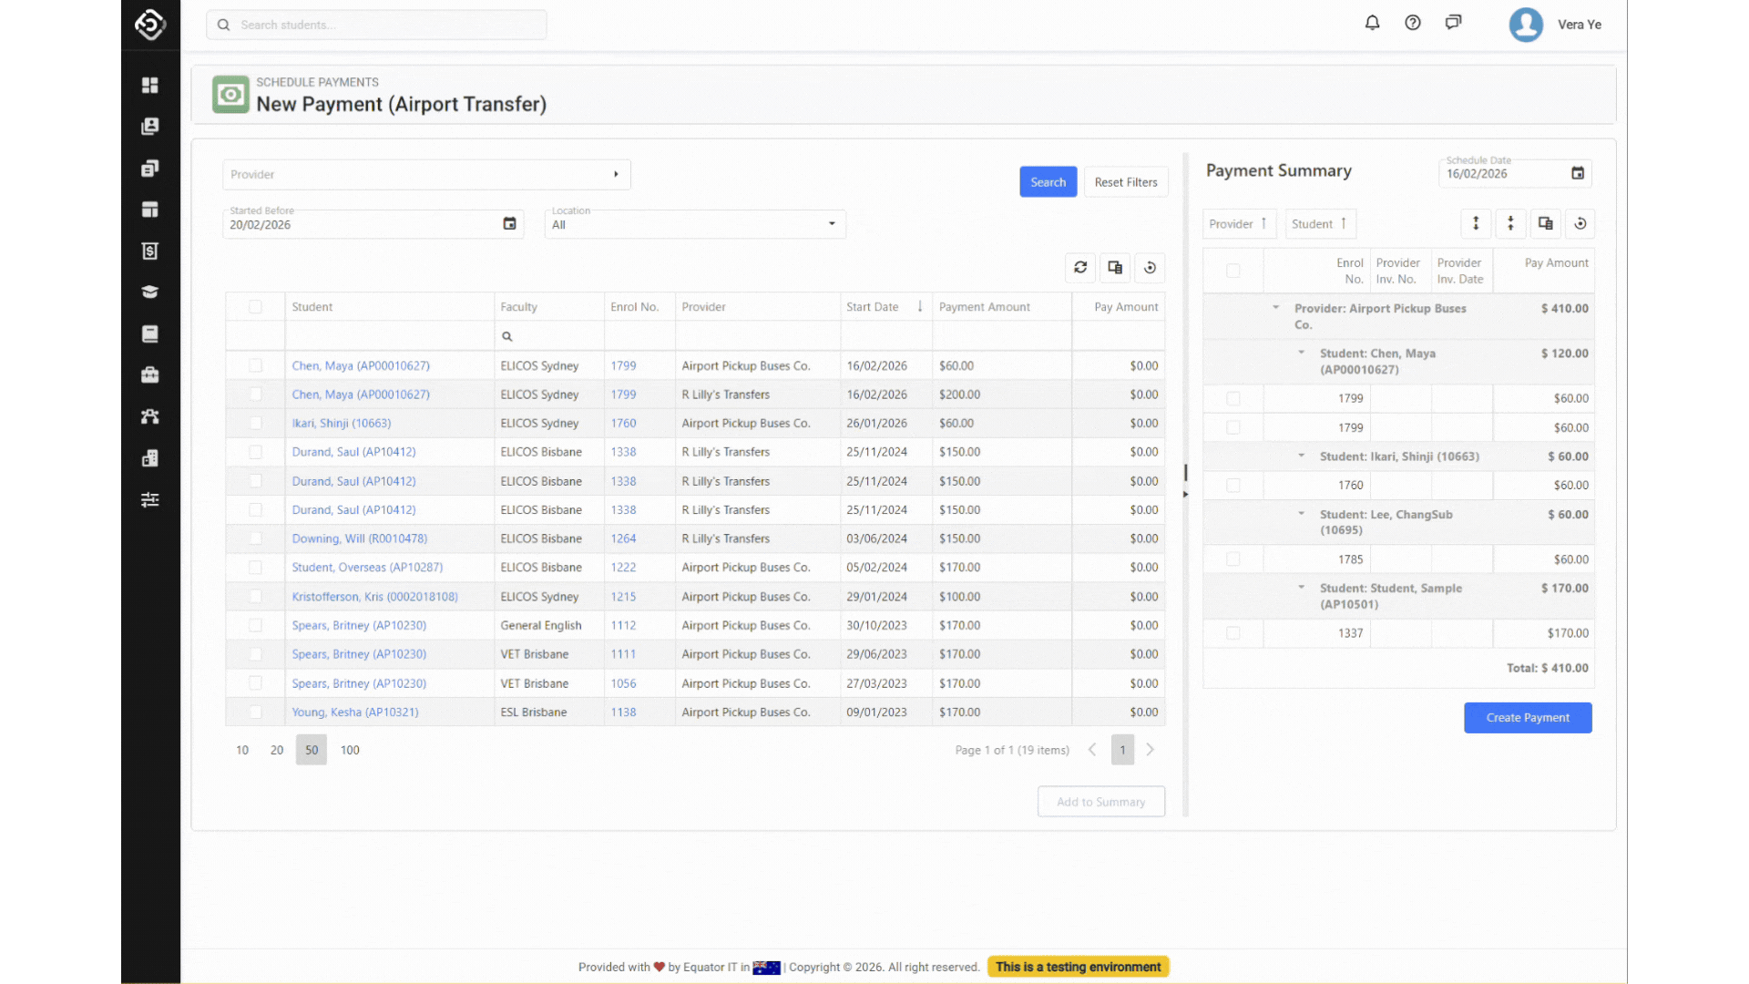The height and width of the screenshot is (984, 1749).
Task: Open Schedule Date calendar picker
Action: click(x=1578, y=173)
